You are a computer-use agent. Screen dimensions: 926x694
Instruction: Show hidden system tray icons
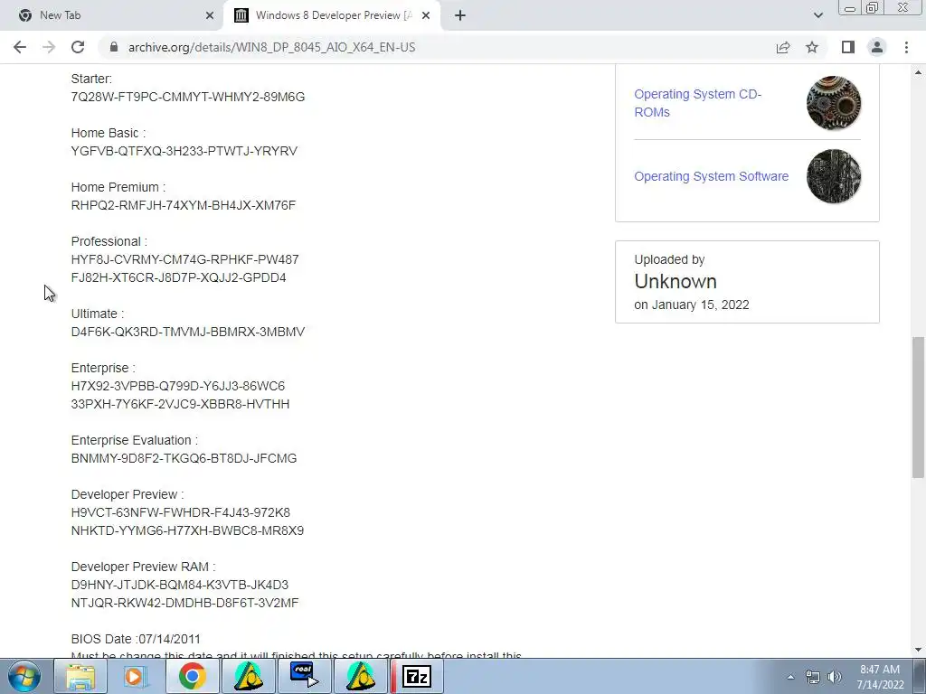tap(790, 677)
